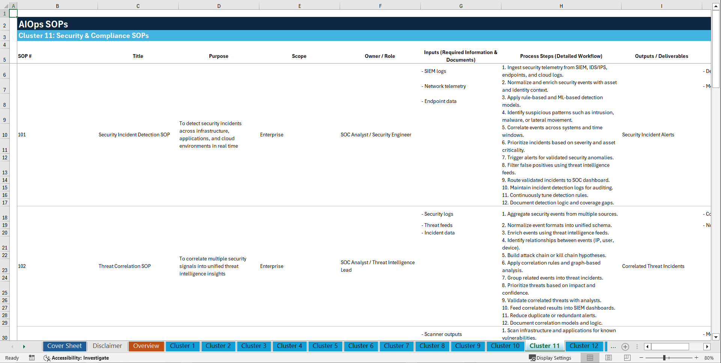Add a new worksheet with the plus button

tap(625, 346)
